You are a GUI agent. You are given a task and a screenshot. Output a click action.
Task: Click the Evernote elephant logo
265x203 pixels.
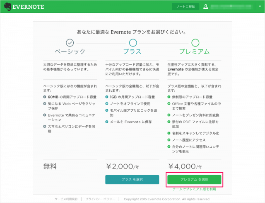[x=8, y=7]
